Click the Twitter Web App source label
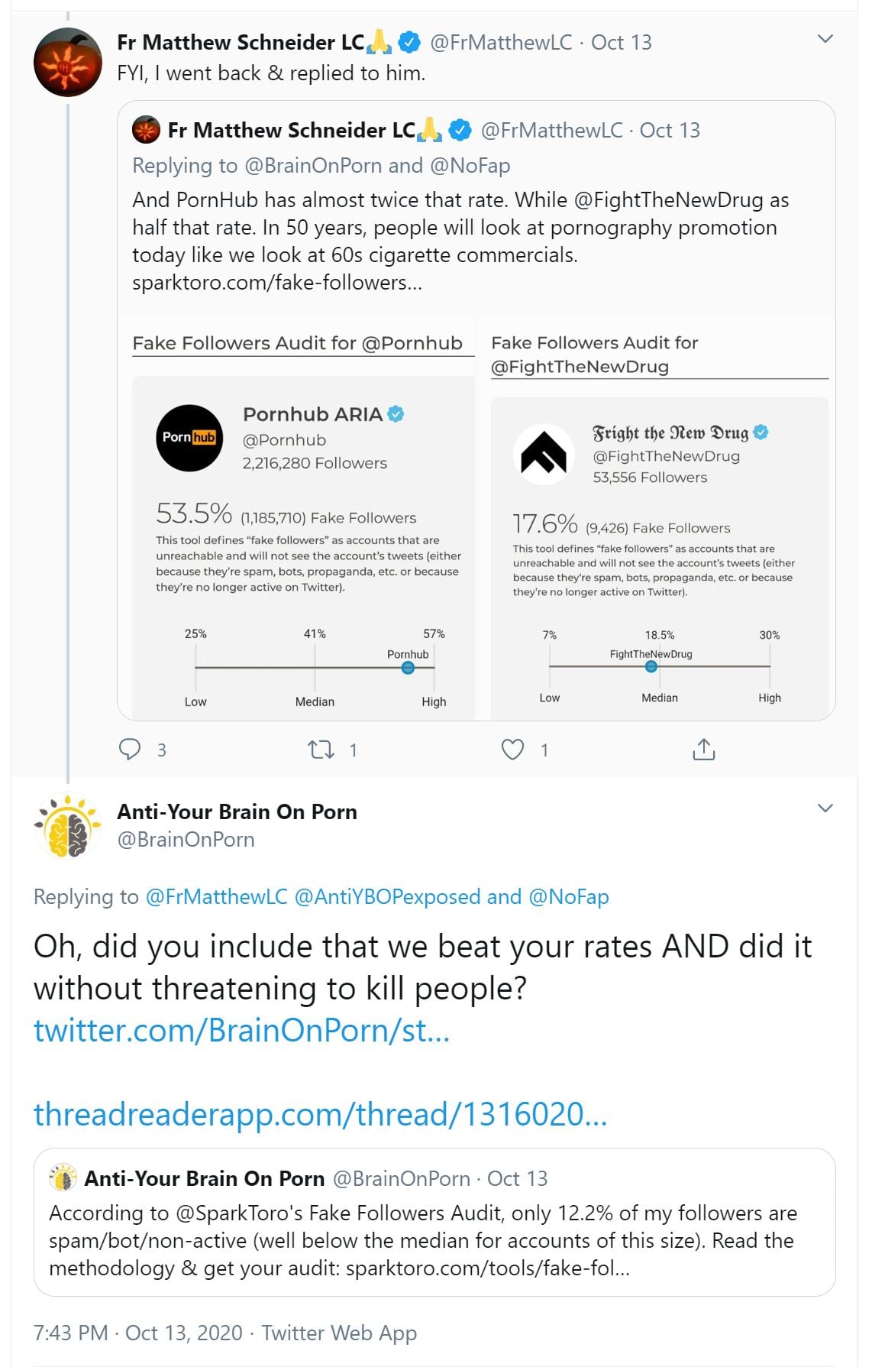 339,1333
